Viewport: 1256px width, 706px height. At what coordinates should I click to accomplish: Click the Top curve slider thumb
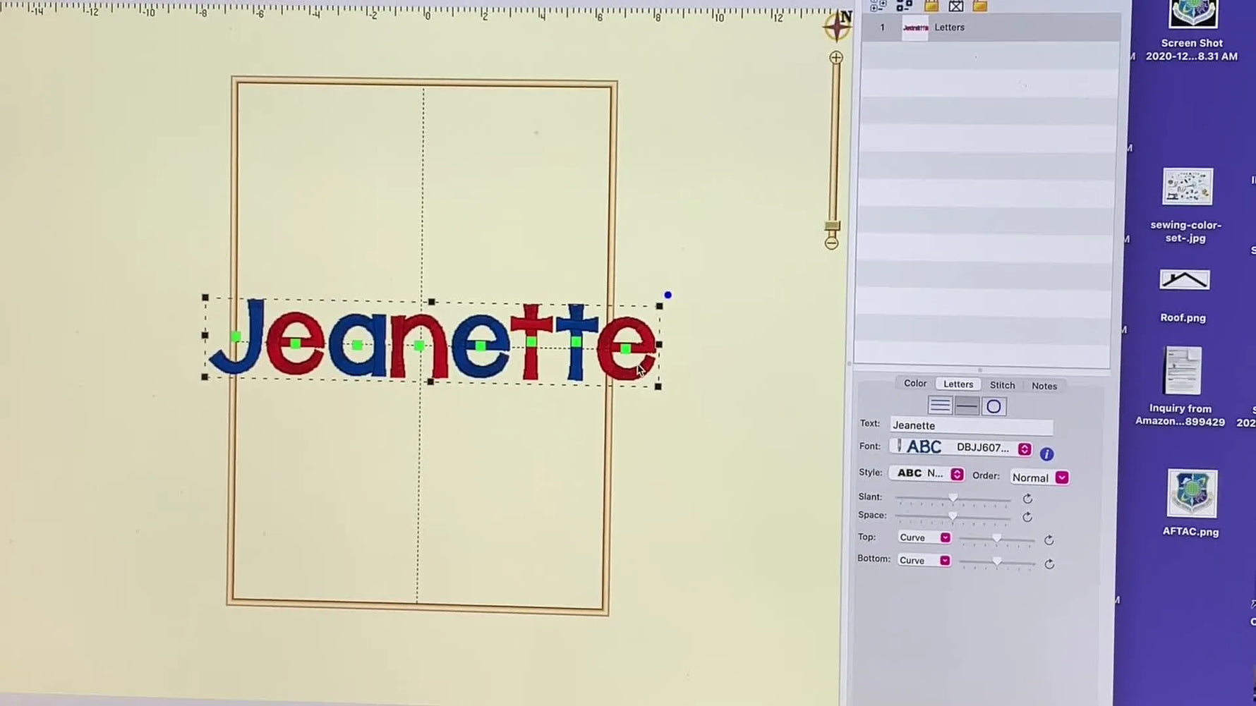tap(996, 538)
